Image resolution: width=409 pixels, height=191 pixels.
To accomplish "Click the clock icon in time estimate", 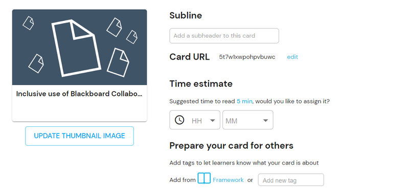I will coord(179,120).
